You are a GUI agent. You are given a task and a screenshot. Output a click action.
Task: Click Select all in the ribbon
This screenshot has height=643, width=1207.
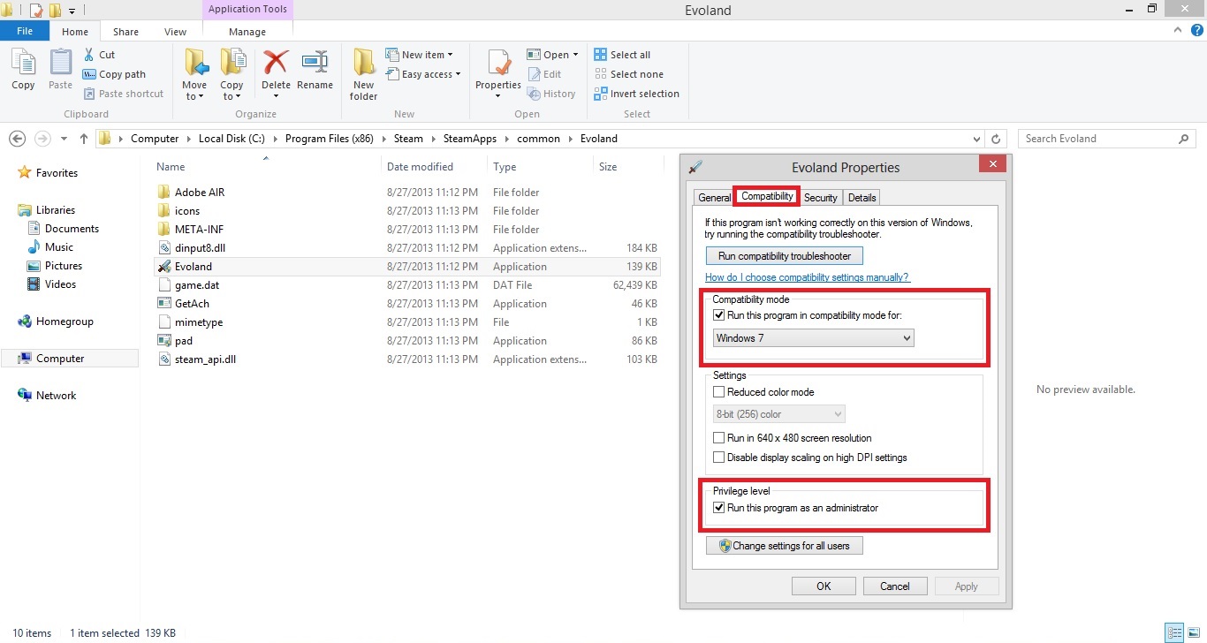pyautogui.click(x=622, y=55)
